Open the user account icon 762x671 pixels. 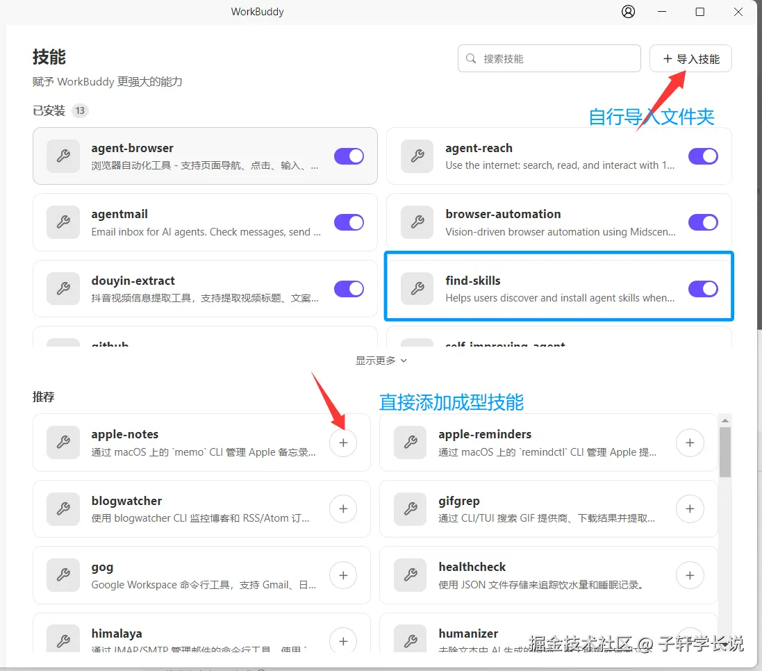tap(628, 12)
